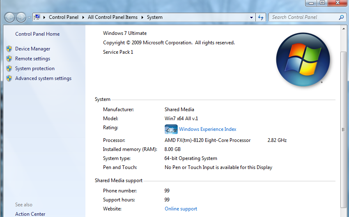Open Device Manager link
The height and width of the screenshot is (217, 349).
(x=33, y=49)
